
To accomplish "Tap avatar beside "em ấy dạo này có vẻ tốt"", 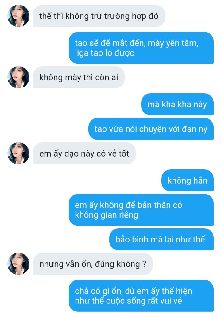I will point(18,153).
